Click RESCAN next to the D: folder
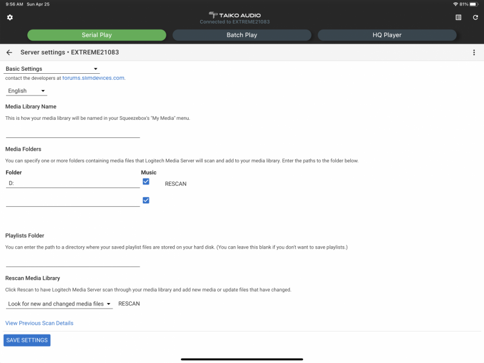The height and width of the screenshot is (363, 484). tap(175, 184)
